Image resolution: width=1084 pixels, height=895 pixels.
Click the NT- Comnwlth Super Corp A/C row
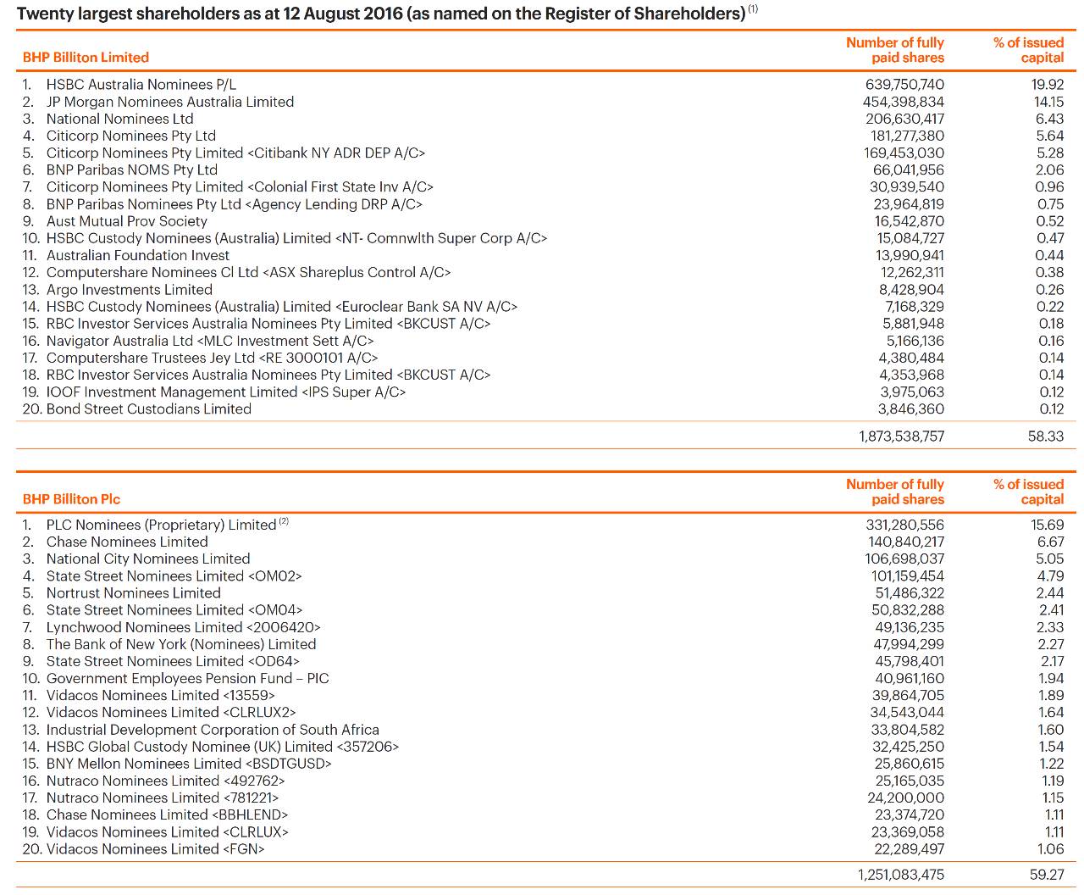click(x=296, y=238)
